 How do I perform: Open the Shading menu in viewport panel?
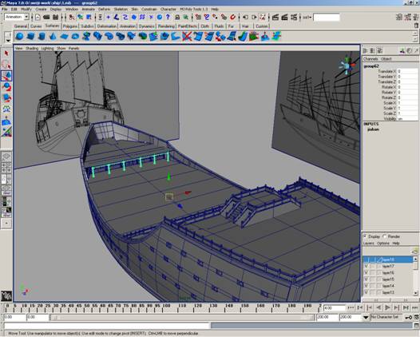coord(32,48)
